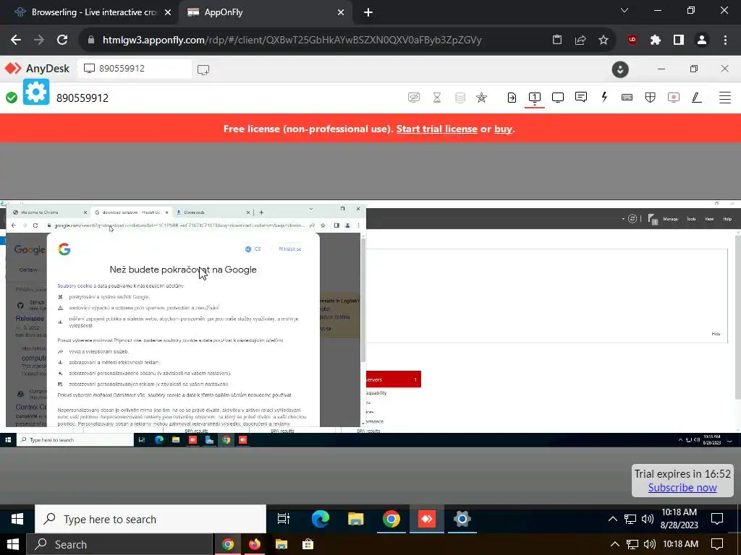
Task: Open the notification center on bottom taskbar
Action: coord(717,544)
